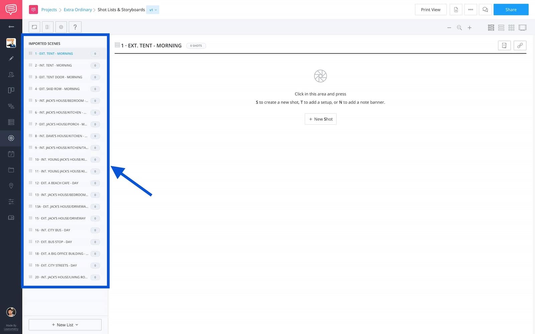Zoom in with the plus icon
This screenshot has height=334, width=535.
coord(469,28)
